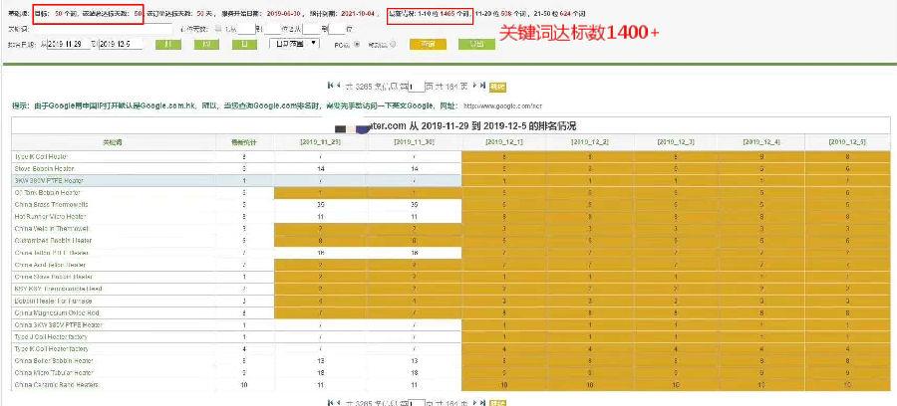Go to first page in bottom pager
The height and width of the screenshot is (406, 897).
tap(330, 402)
